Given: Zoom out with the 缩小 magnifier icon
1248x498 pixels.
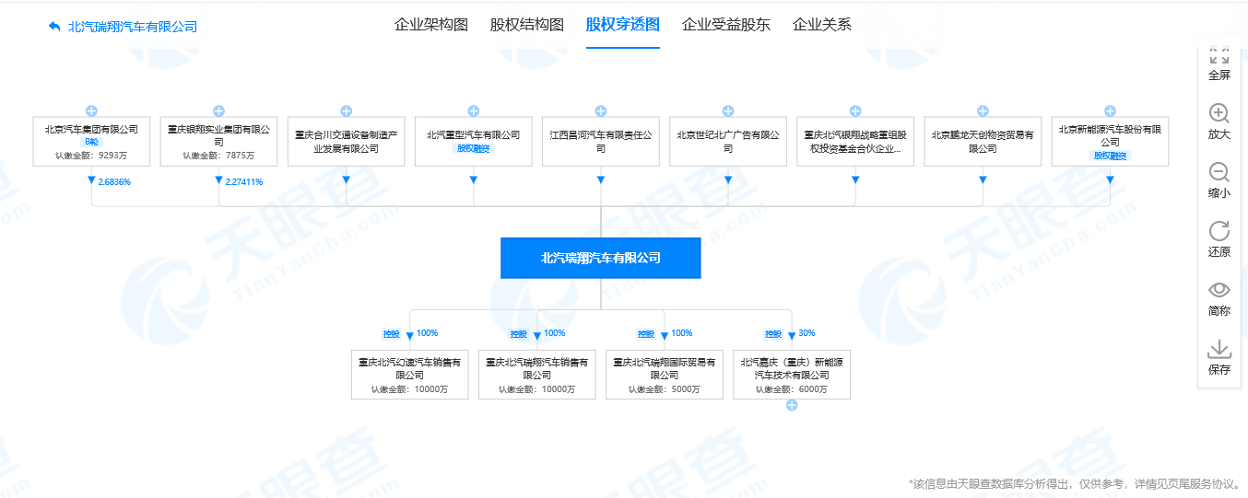Looking at the screenshot, I should click(1219, 173).
